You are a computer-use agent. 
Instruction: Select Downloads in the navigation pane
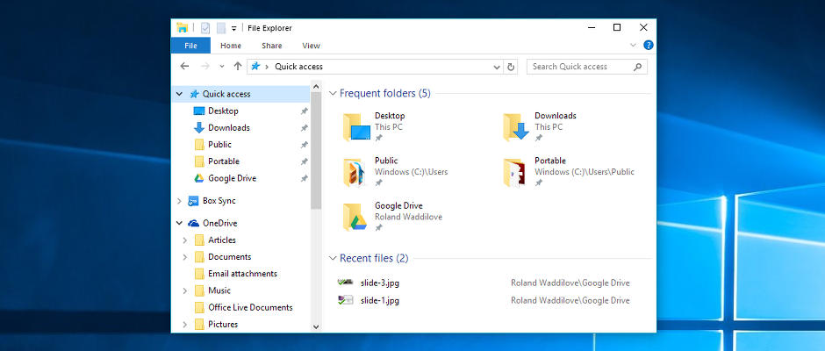coord(229,128)
